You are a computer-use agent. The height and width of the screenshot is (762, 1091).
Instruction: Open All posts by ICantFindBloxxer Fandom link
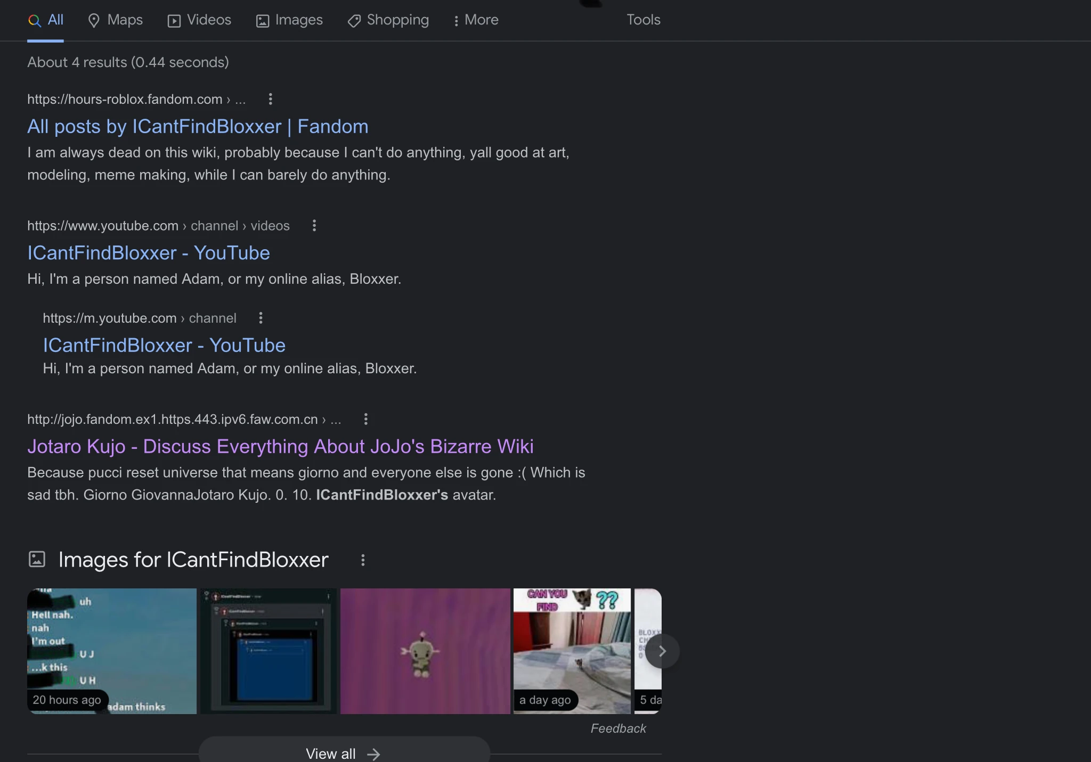point(198,127)
